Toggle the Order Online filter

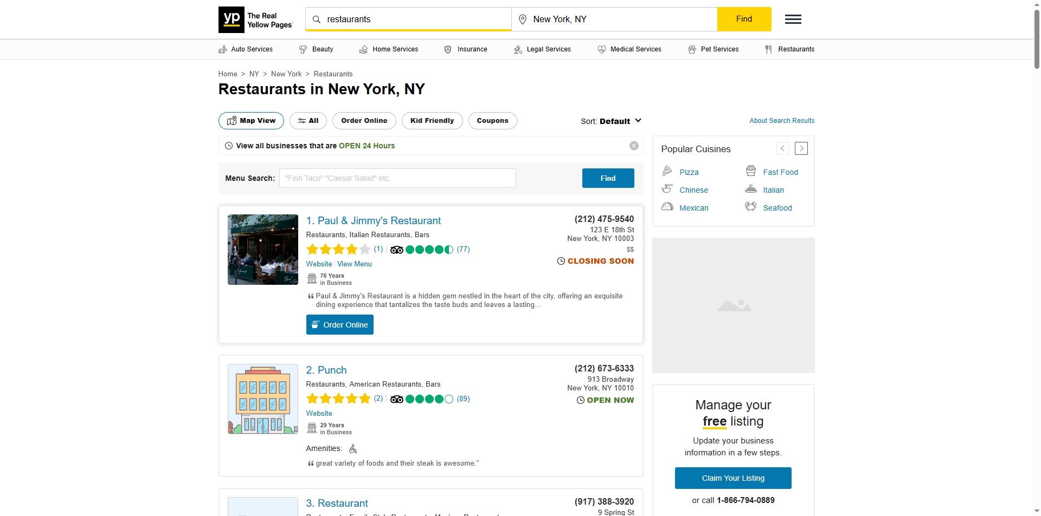(364, 121)
